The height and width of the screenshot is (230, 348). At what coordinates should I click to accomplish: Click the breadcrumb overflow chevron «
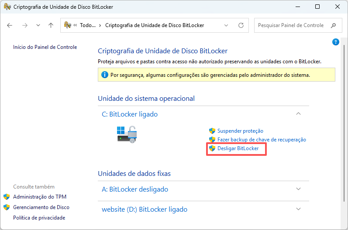tap(75, 25)
